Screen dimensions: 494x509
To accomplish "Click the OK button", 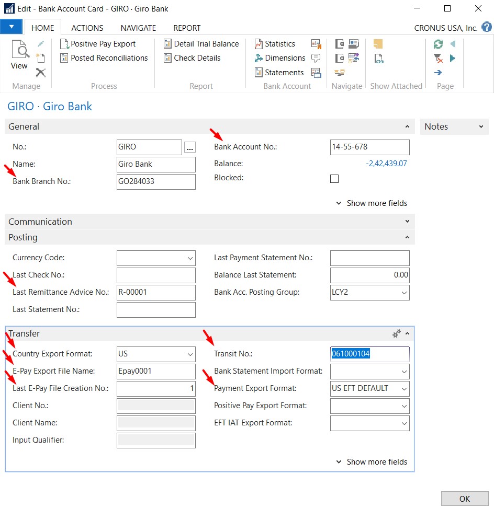I will (464, 498).
